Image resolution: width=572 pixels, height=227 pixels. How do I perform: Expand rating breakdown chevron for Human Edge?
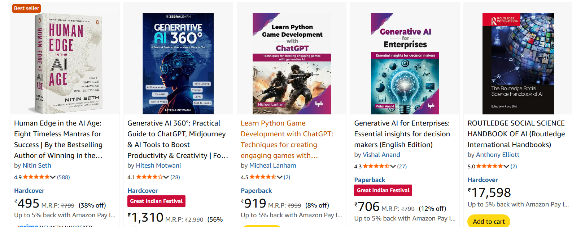[x=53, y=177]
